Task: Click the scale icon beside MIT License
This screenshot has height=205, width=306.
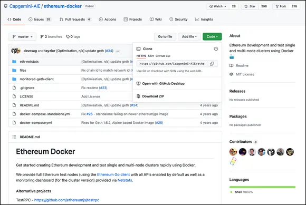Action: coord(231,74)
